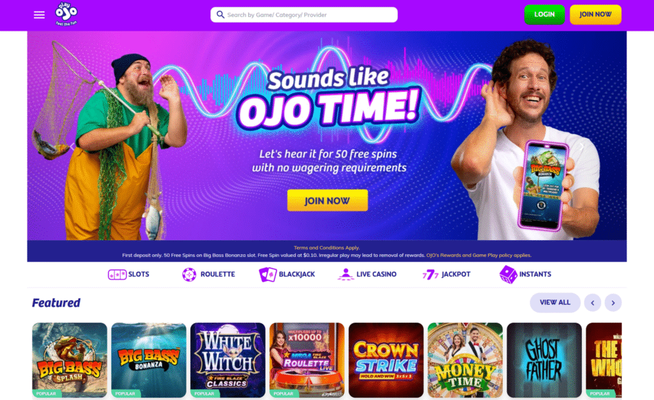Click JOIN NOW button in the banner
The width and height of the screenshot is (654, 400).
[x=328, y=201]
